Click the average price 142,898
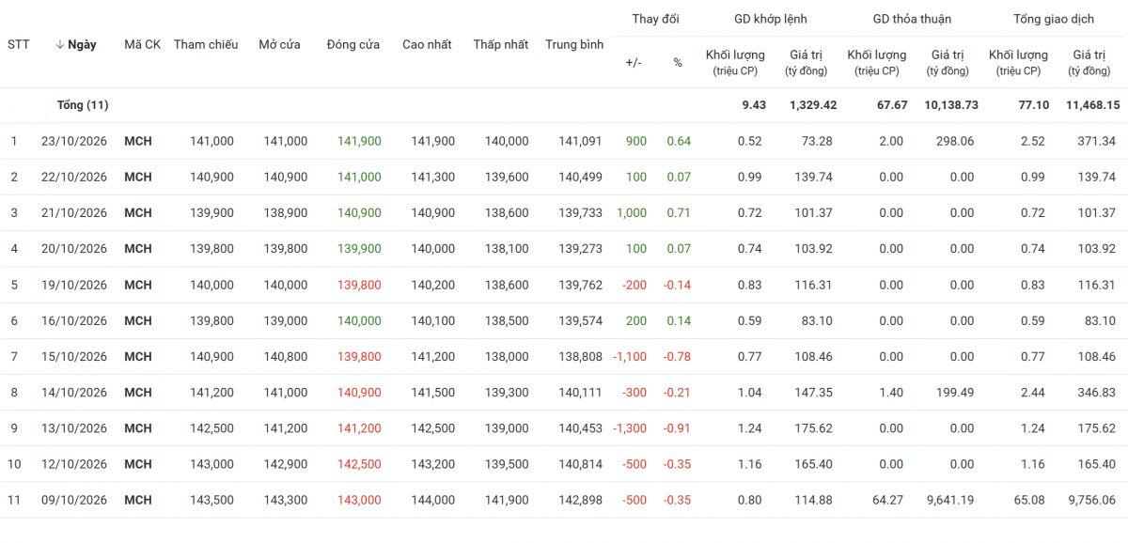The height and width of the screenshot is (543, 1128). tap(581, 500)
